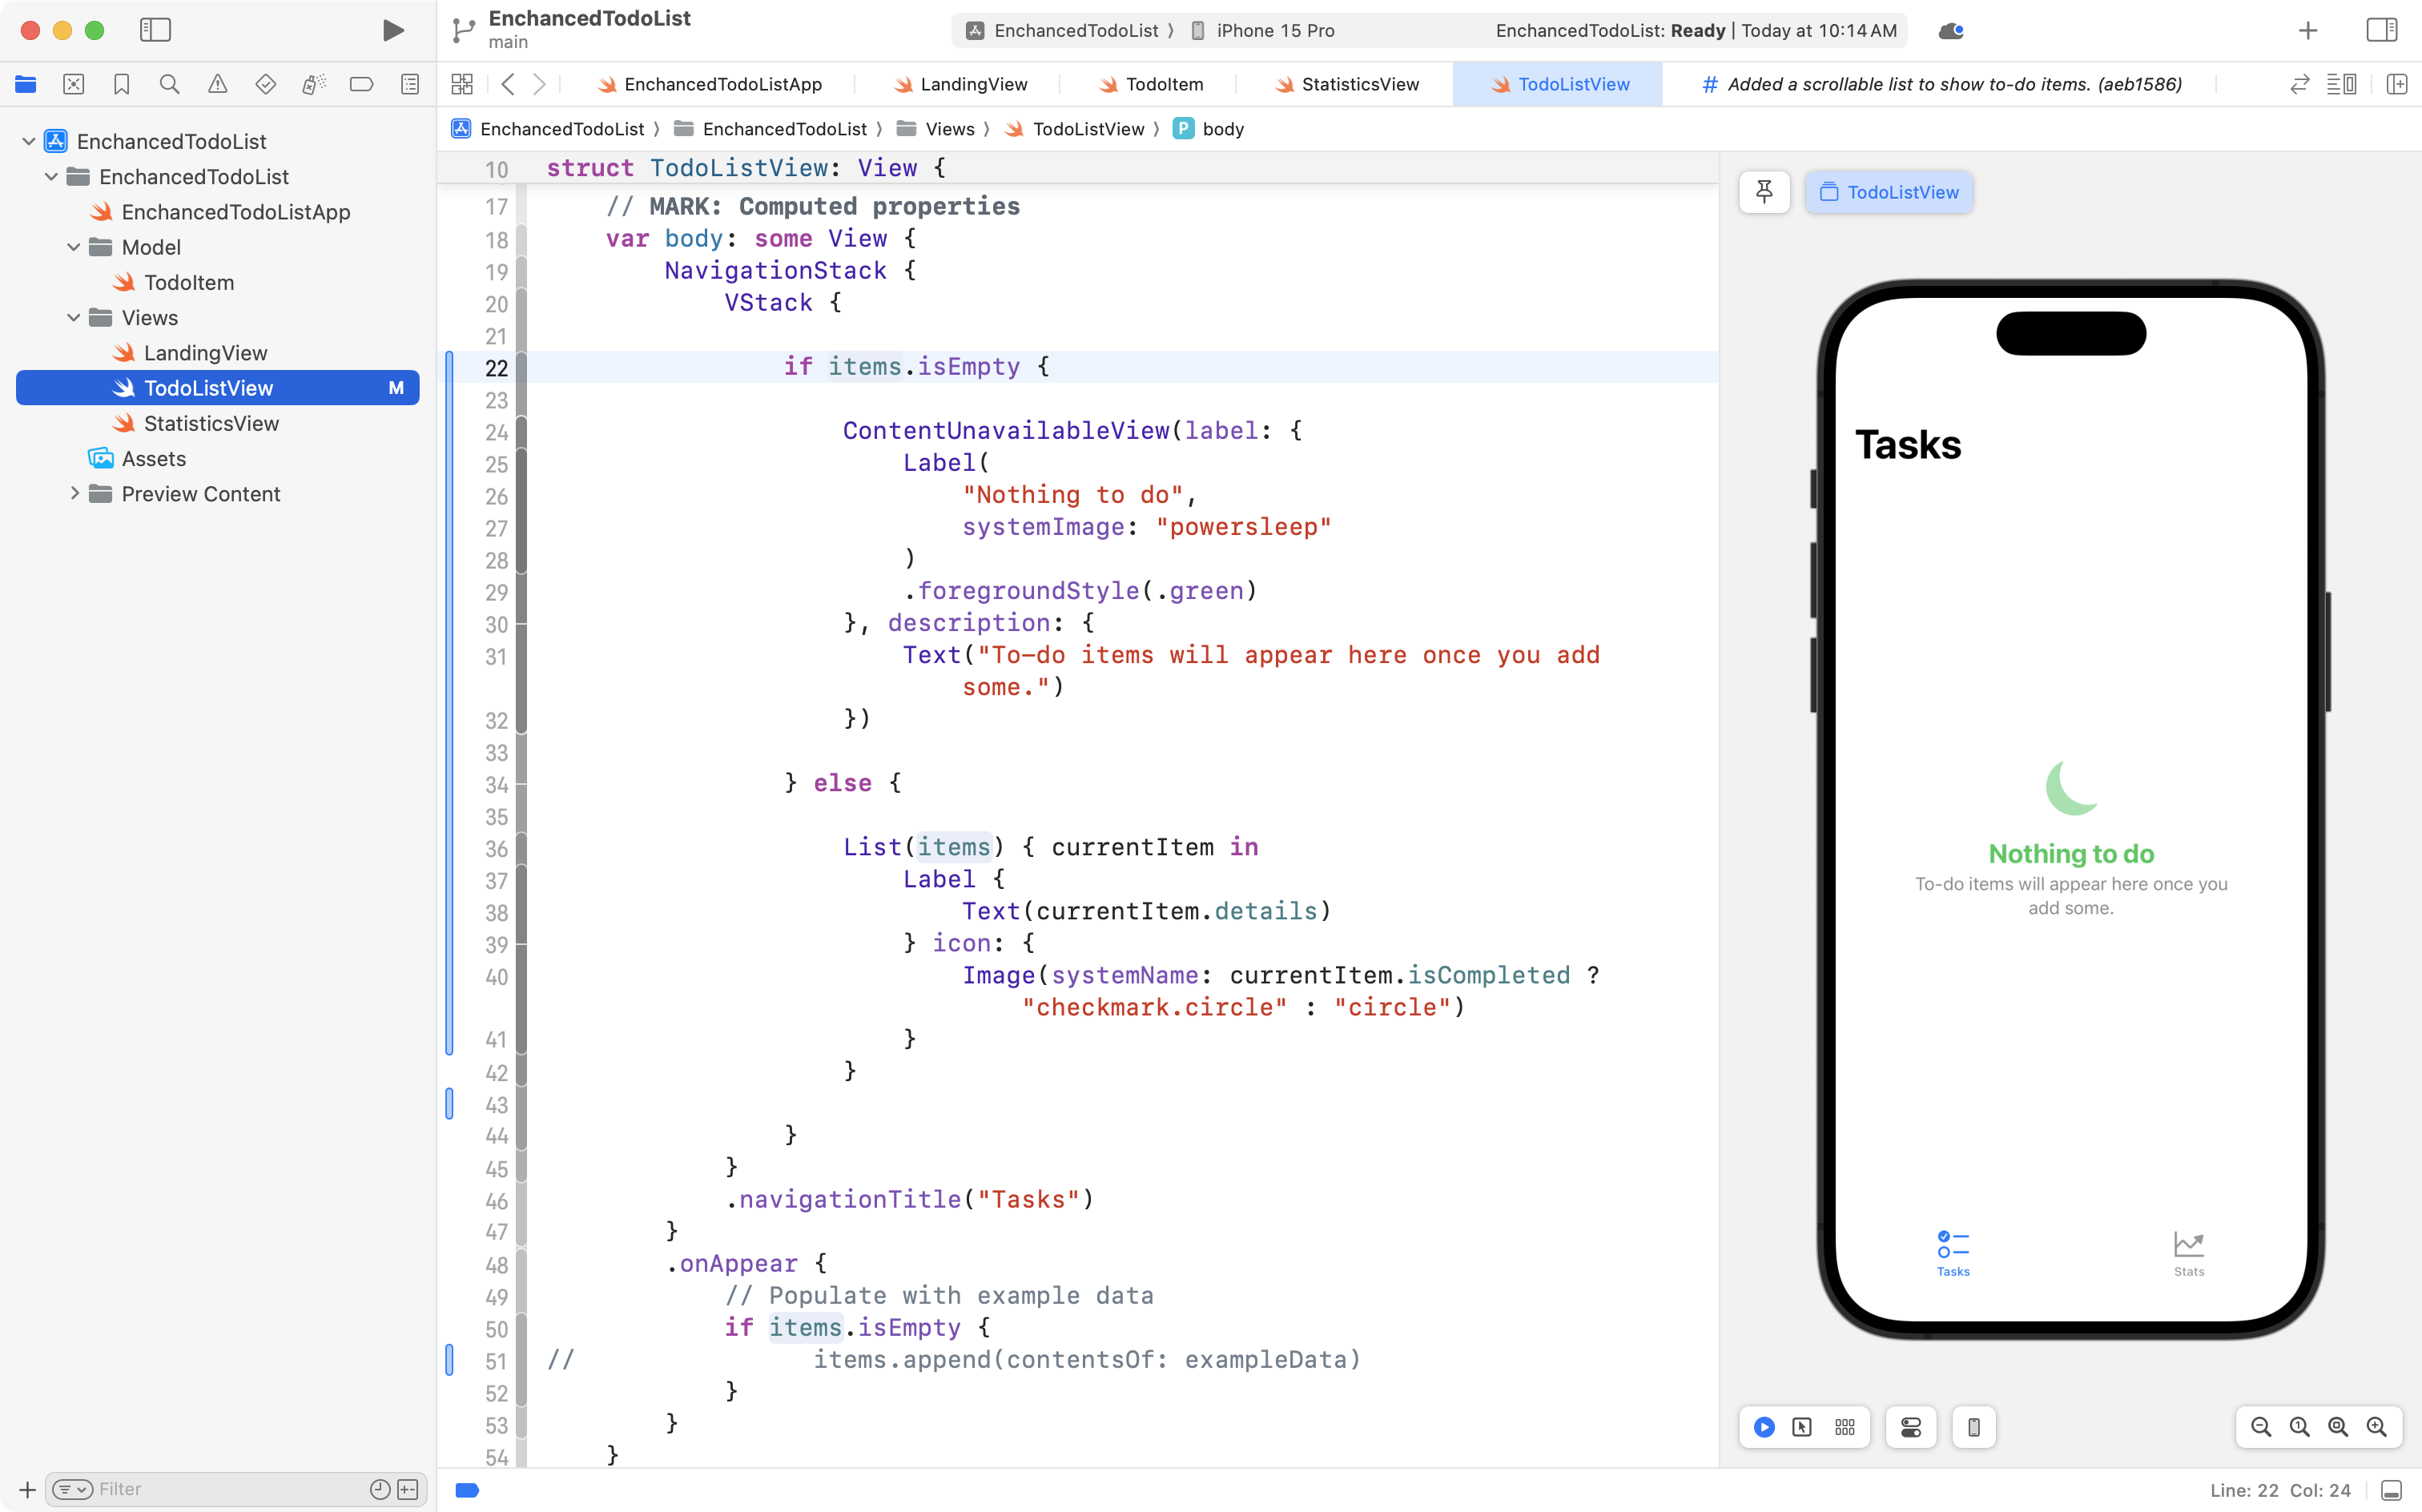Select body in the jump bar breadcrumb
Screen dimensions: 2422x1512
click(x=1223, y=128)
